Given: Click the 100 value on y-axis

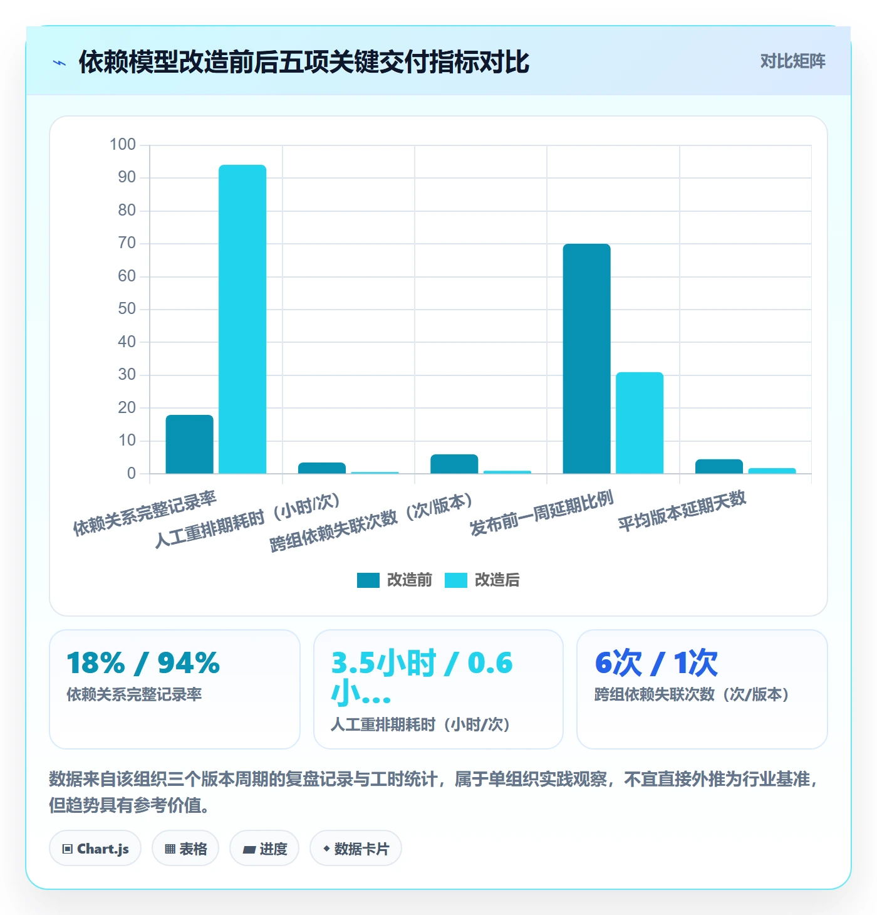Looking at the screenshot, I should [x=123, y=145].
